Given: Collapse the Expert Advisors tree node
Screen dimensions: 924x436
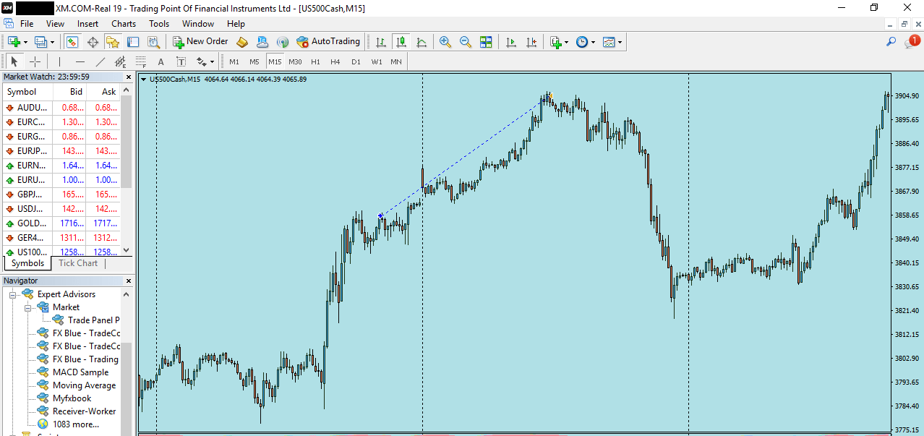Looking at the screenshot, I should click(12, 294).
